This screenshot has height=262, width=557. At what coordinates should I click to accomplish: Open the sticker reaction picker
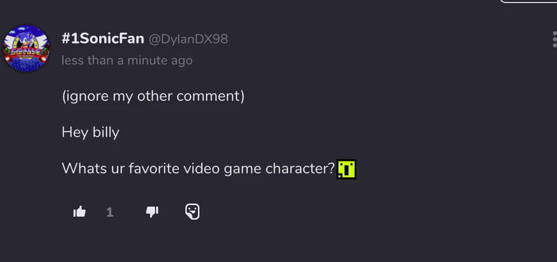[192, 212]
